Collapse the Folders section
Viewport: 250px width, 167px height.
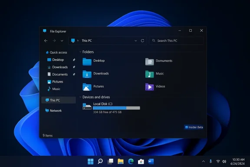[x=80, y=52]
